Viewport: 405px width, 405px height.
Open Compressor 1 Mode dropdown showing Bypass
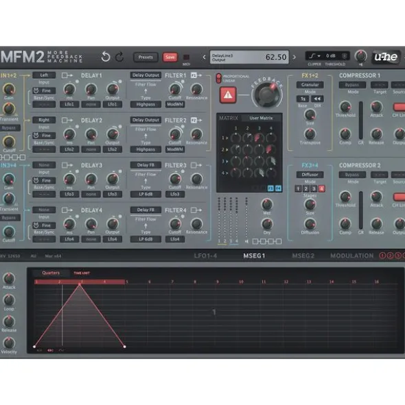point(352,85)
